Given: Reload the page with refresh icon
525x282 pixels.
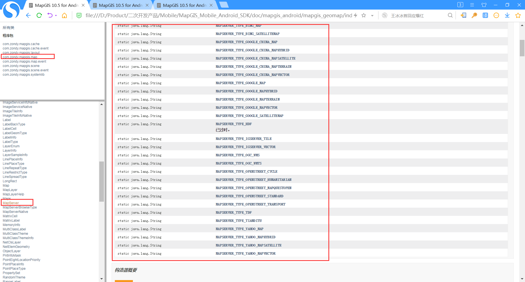Looking at the screenshot, I should (39, 16).
